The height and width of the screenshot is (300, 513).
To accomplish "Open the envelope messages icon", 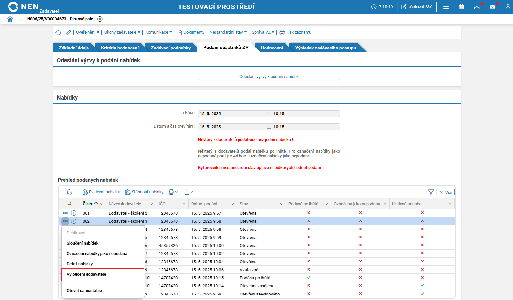I will (x=492, y=7).
